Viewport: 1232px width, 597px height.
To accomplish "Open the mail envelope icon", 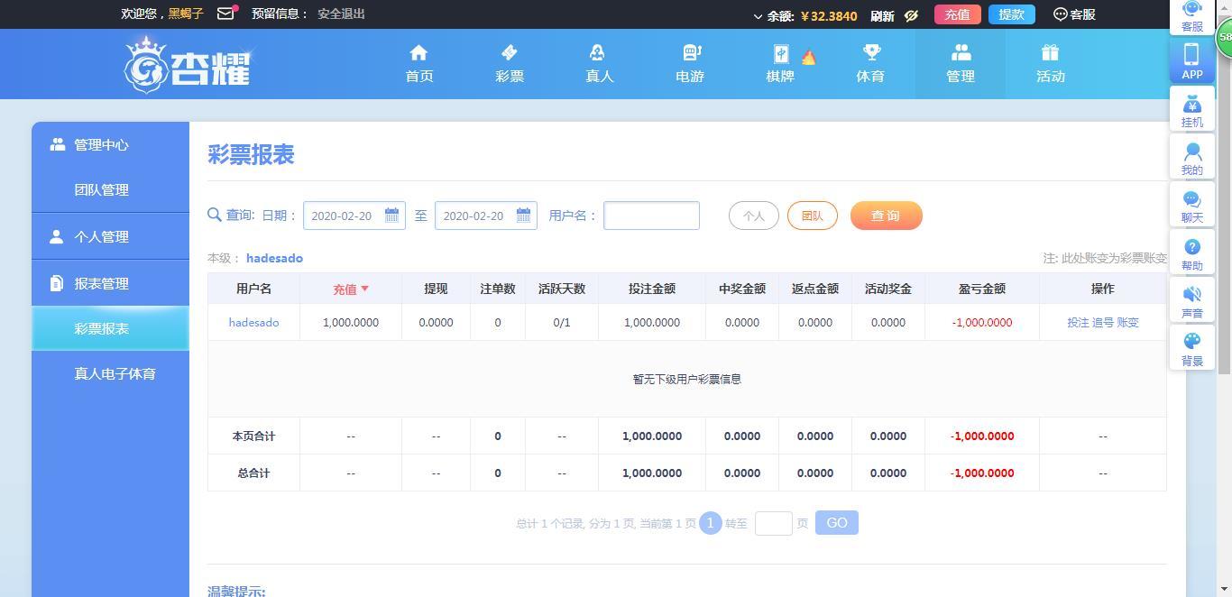I will 225,14.
